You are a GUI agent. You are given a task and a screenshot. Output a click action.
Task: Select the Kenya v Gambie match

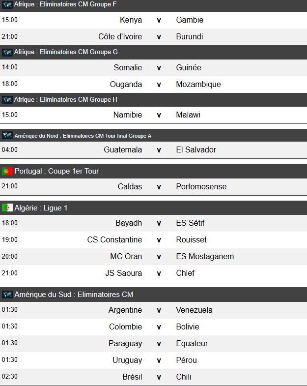(159, 20)
